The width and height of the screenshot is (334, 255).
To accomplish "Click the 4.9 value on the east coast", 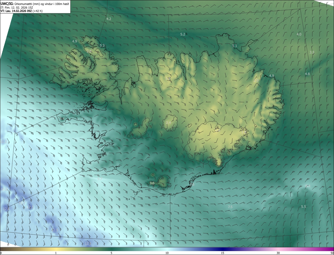I will click(272, 76).
